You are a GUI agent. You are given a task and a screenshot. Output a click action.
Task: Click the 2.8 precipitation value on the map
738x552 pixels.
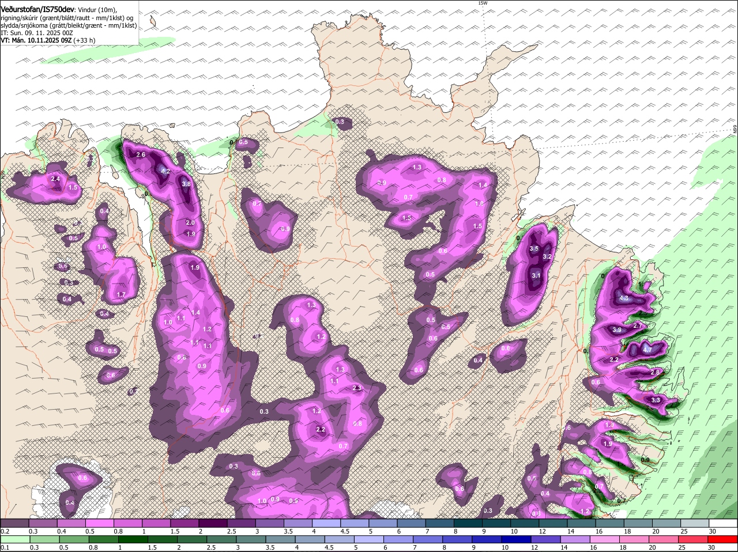click(655, 372)
